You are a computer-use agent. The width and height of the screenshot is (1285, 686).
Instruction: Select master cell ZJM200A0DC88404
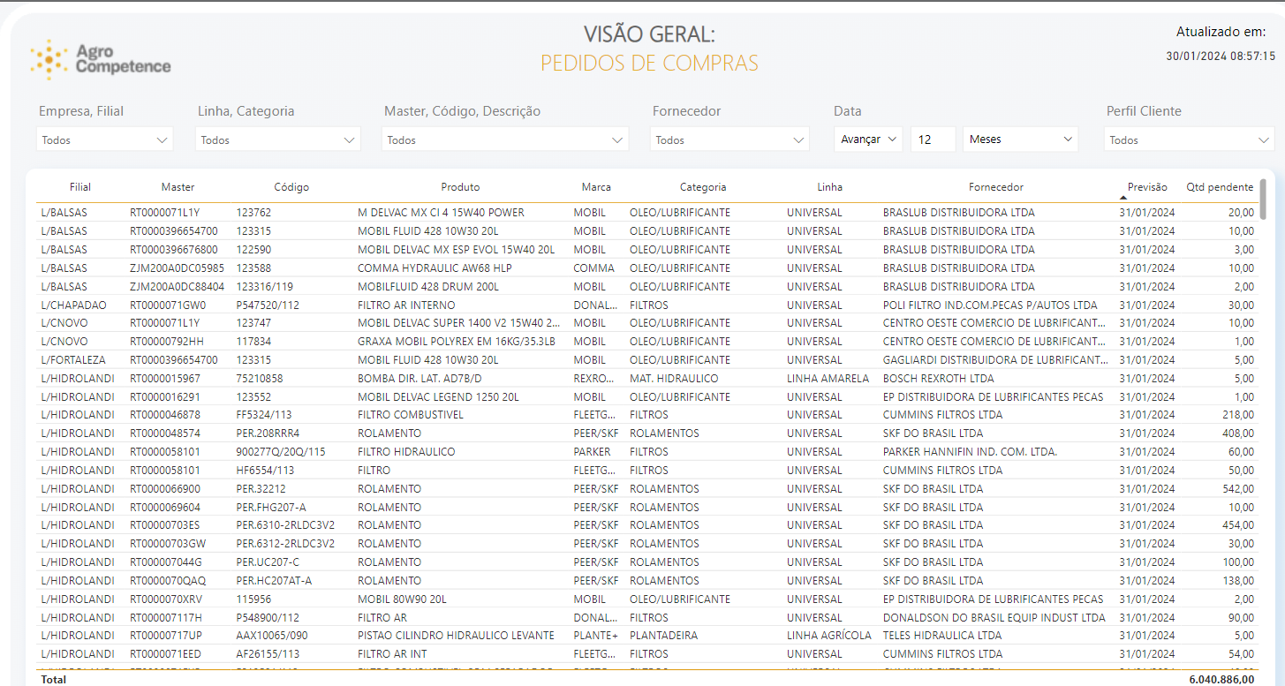point(177,287)
